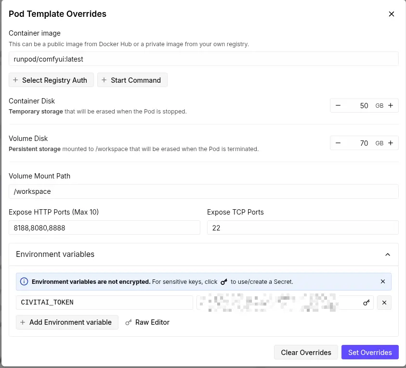Add a Start Command
The image size is (406, 368).
click(132, 80)
